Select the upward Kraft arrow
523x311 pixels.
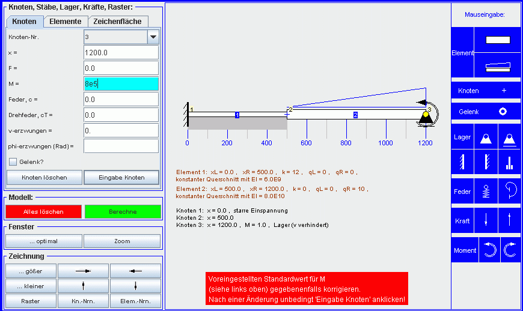(x=509, y=220)
